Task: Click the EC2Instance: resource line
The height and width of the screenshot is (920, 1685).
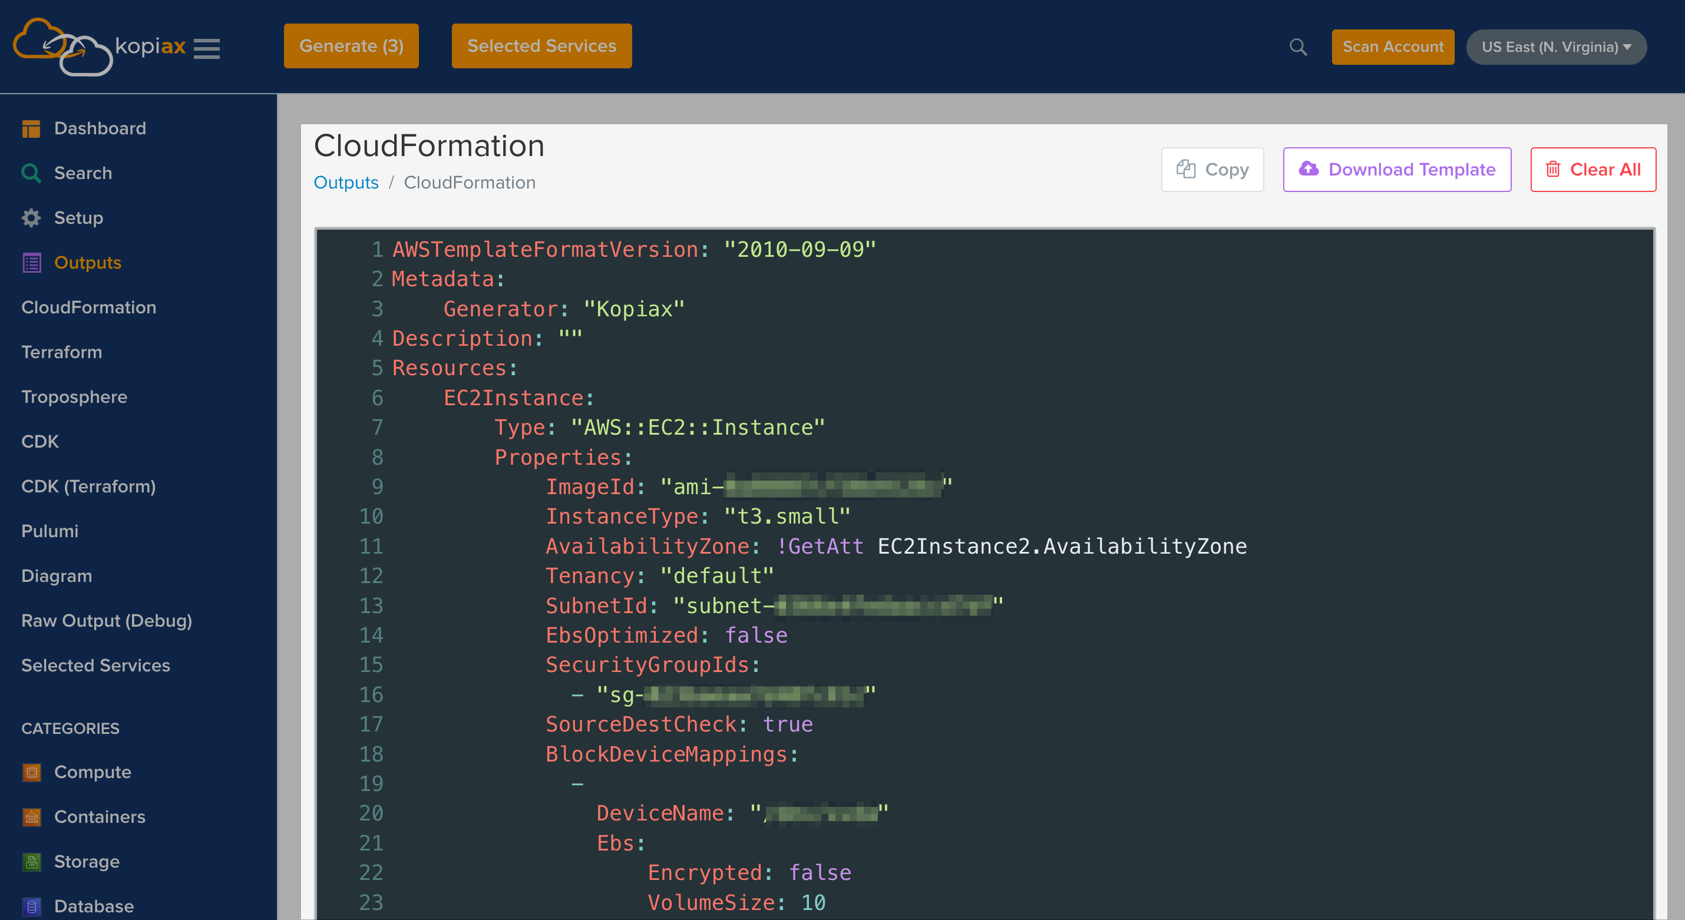Action: click(x=518, y=398)
